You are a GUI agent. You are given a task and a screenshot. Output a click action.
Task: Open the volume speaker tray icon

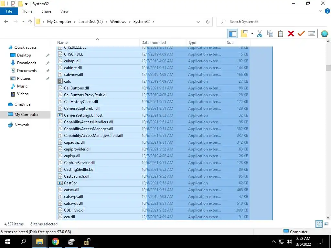tap(289, 242)
